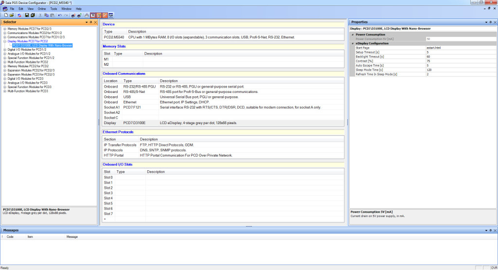Click the Upload configuration icon with green arrow
This screenshot has width=498, height=270.
pyautogui.click(x=79, y=15)
